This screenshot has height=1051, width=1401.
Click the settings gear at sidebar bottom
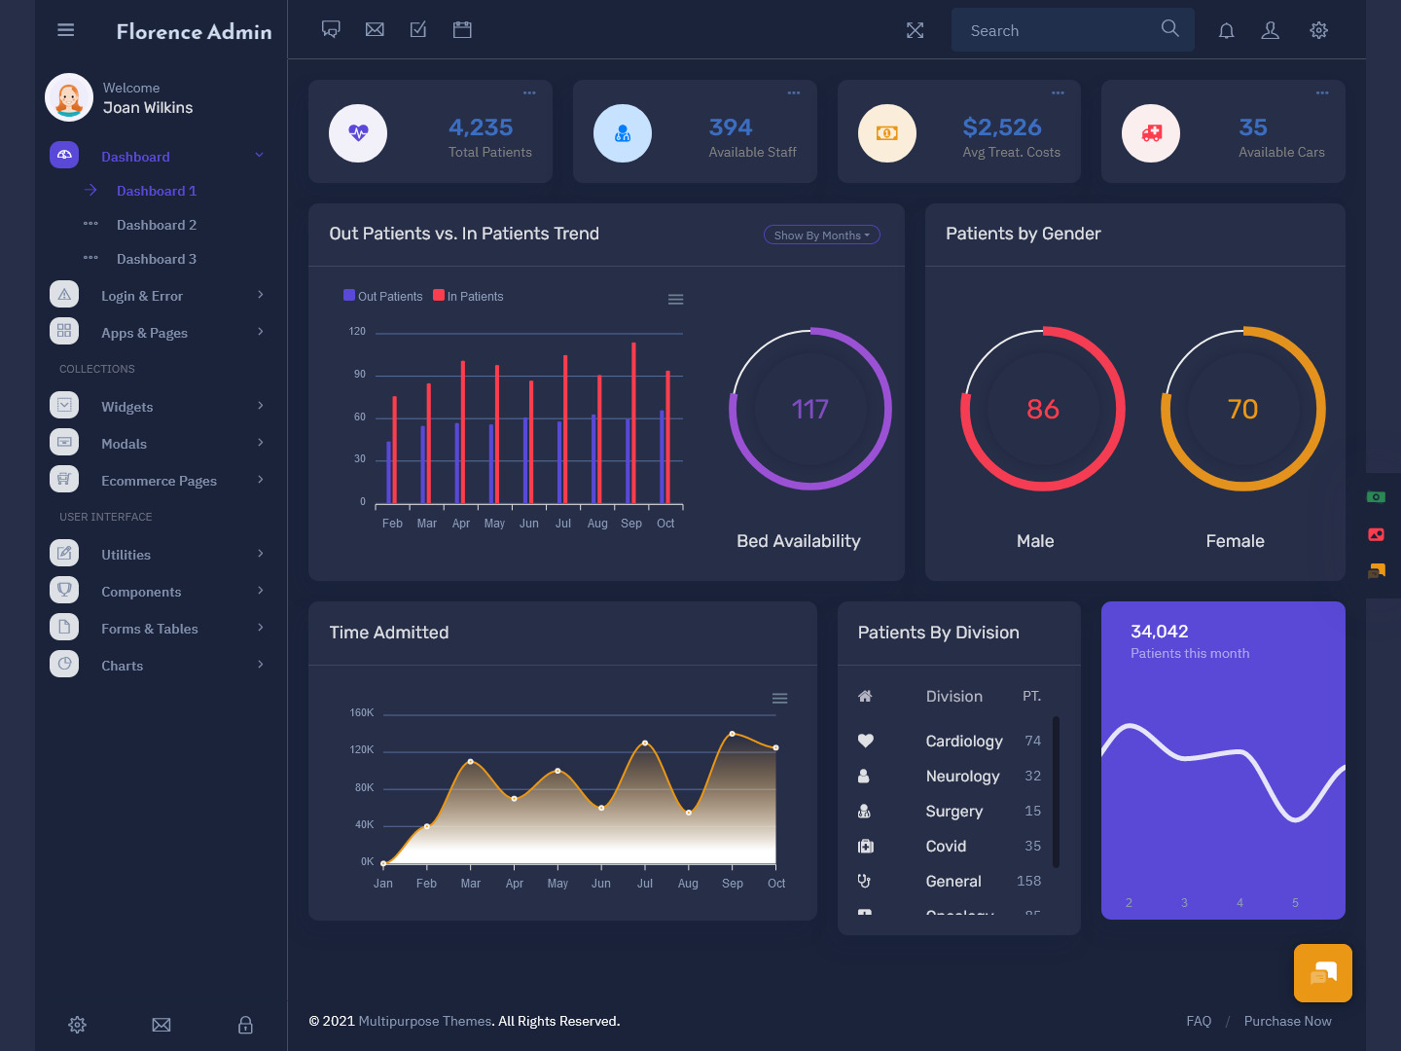77,1025
